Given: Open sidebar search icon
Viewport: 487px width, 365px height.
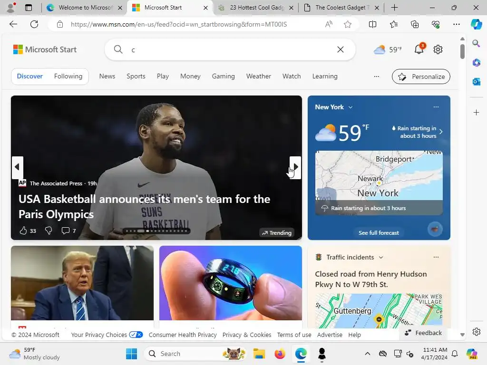Looking at the screenshot, I should click(x=476, y=43).
